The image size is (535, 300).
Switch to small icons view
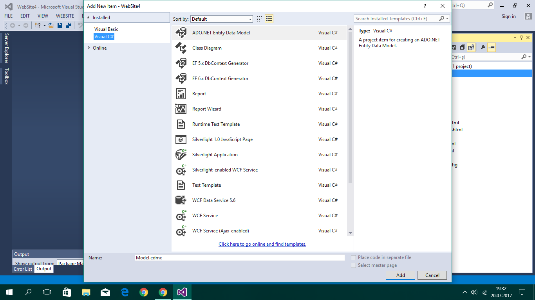[x=259, y=19]
